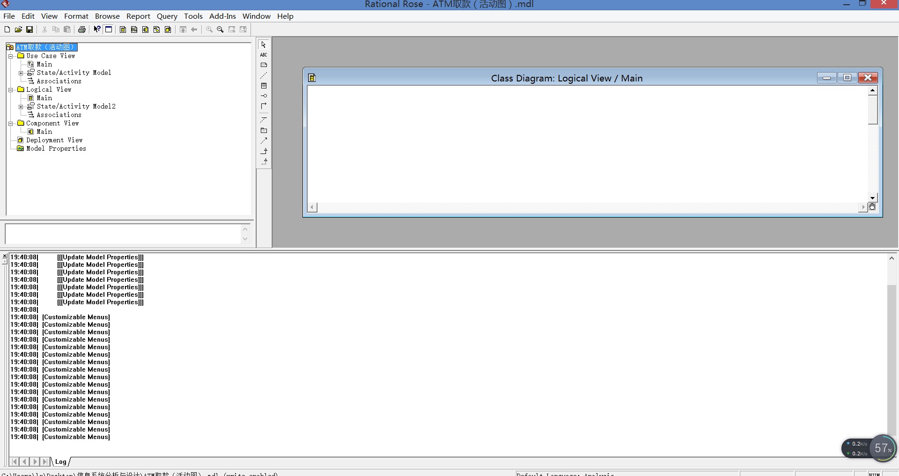Viewport: 899px width, 476px height.
Task: Click the diagram overview hand icon
Action: (872, 207)
